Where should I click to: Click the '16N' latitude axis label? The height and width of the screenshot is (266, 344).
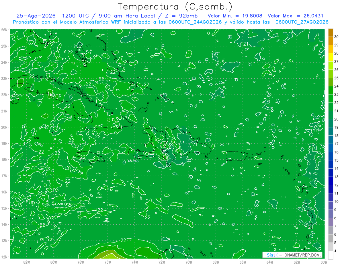coord(4,192)
